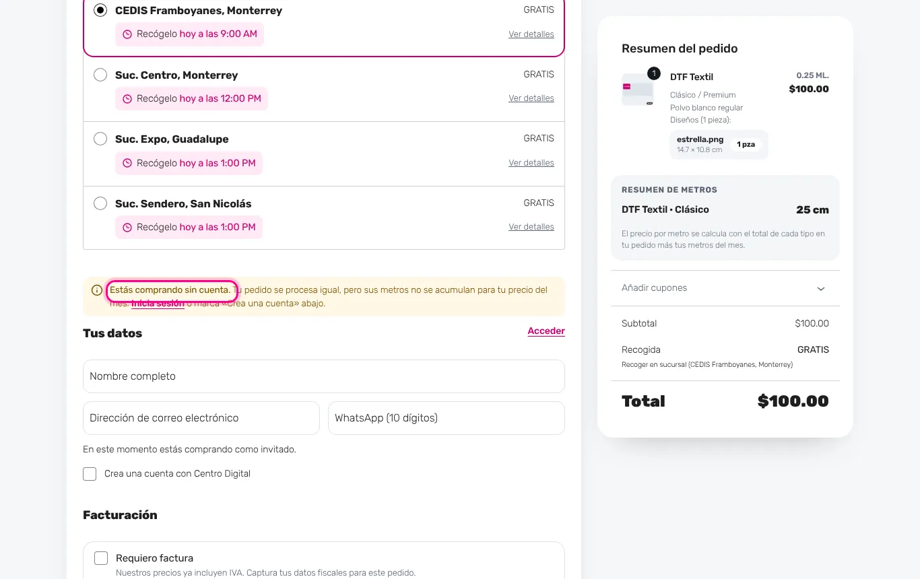Select CEDIS Framboyanes, Monterrey pickup option
Screen dimensions: 920x579
pyautogui.click(x=100, y=10)
